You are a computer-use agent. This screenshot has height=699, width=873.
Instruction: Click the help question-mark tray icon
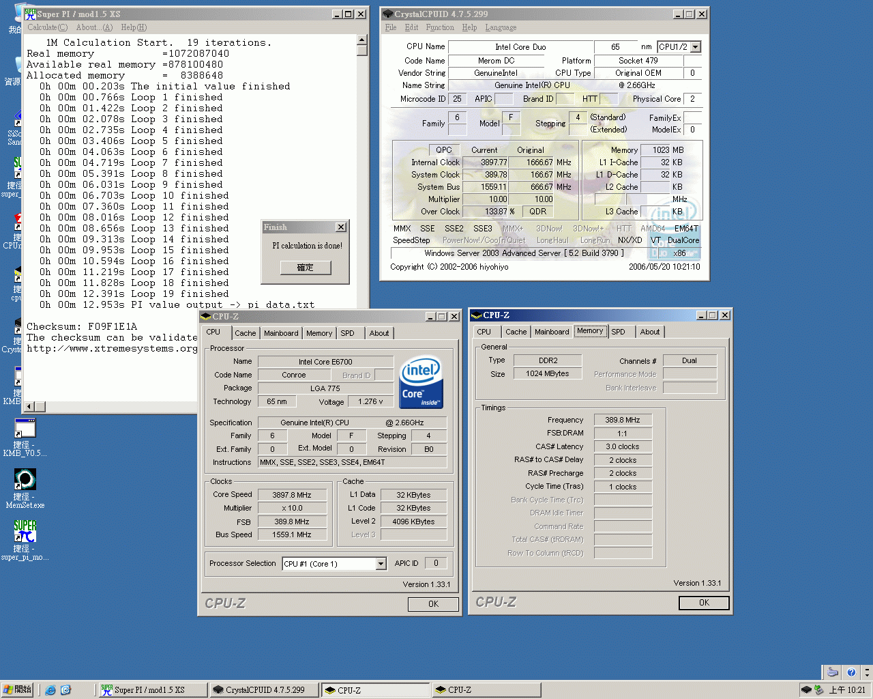click(x=850, y=672)
